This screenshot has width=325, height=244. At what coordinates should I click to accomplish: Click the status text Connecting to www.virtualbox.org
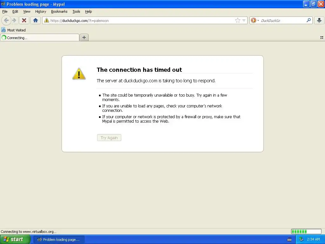click(x=29, y=232)
